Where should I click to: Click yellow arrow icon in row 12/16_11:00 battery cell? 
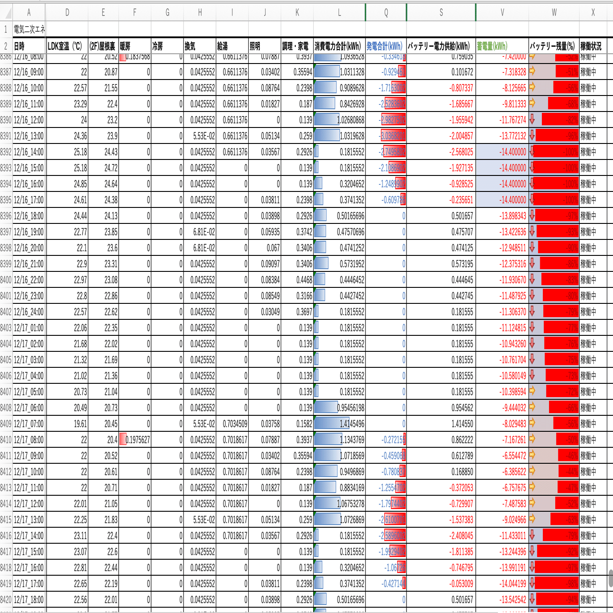[532, 103]
